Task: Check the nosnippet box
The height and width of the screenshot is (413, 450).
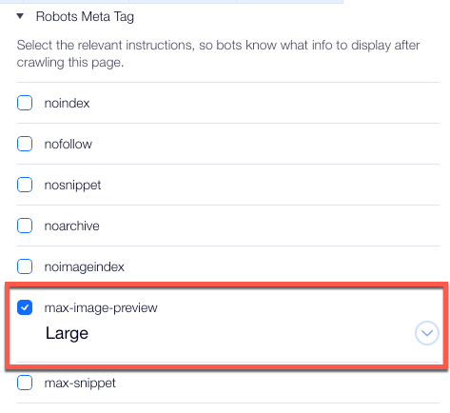Action: (x=25, y=185)
